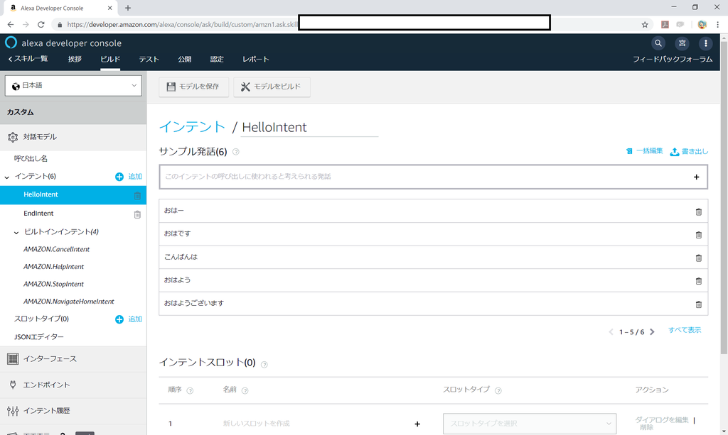Image resolution: width=728 pixels, height=435 pixels.
Task: Switch to the レポート tab
Action: coord(256,60)
